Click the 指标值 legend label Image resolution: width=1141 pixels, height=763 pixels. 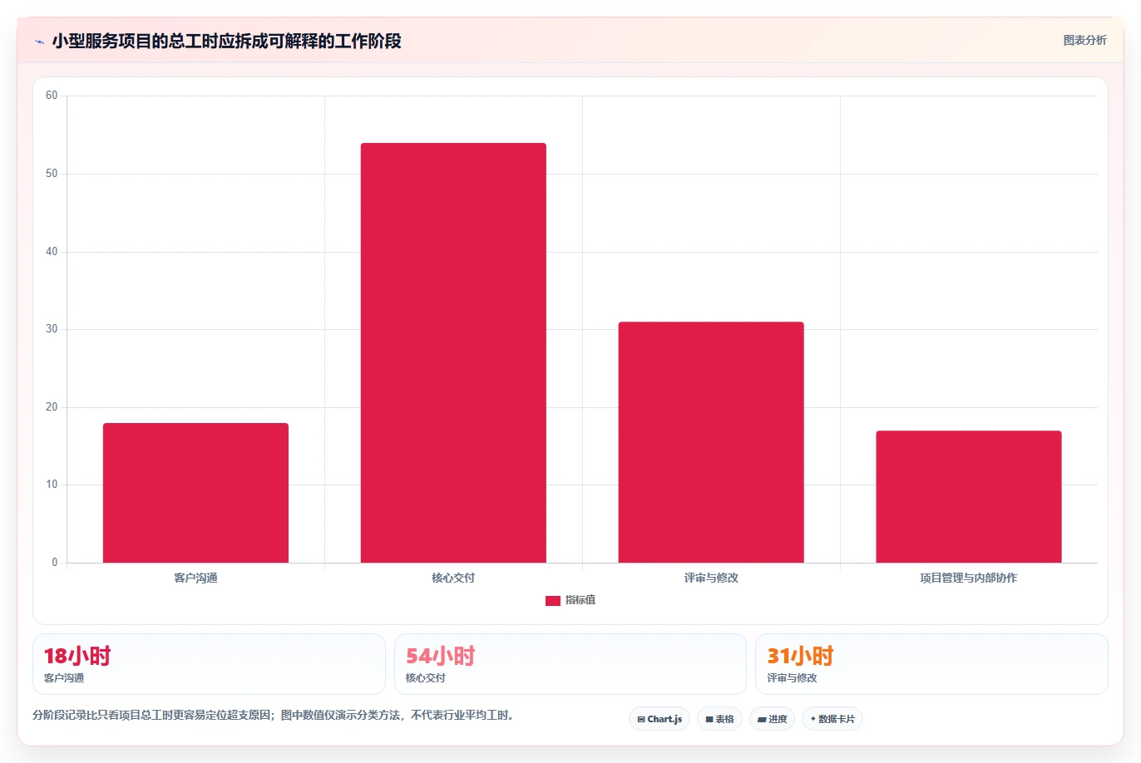[580, 600]
